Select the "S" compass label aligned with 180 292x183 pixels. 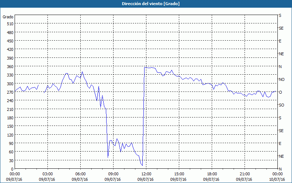280,118
